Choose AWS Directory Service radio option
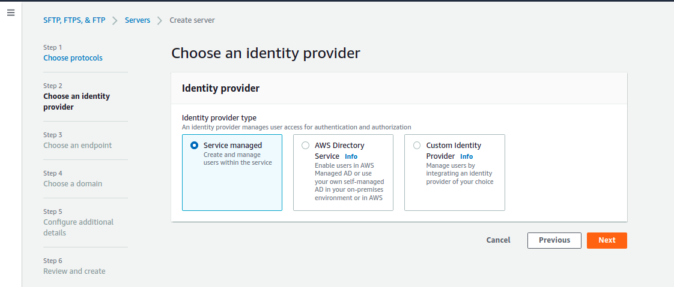The width and height of the screenshot is (674, 287). (306, 146)
